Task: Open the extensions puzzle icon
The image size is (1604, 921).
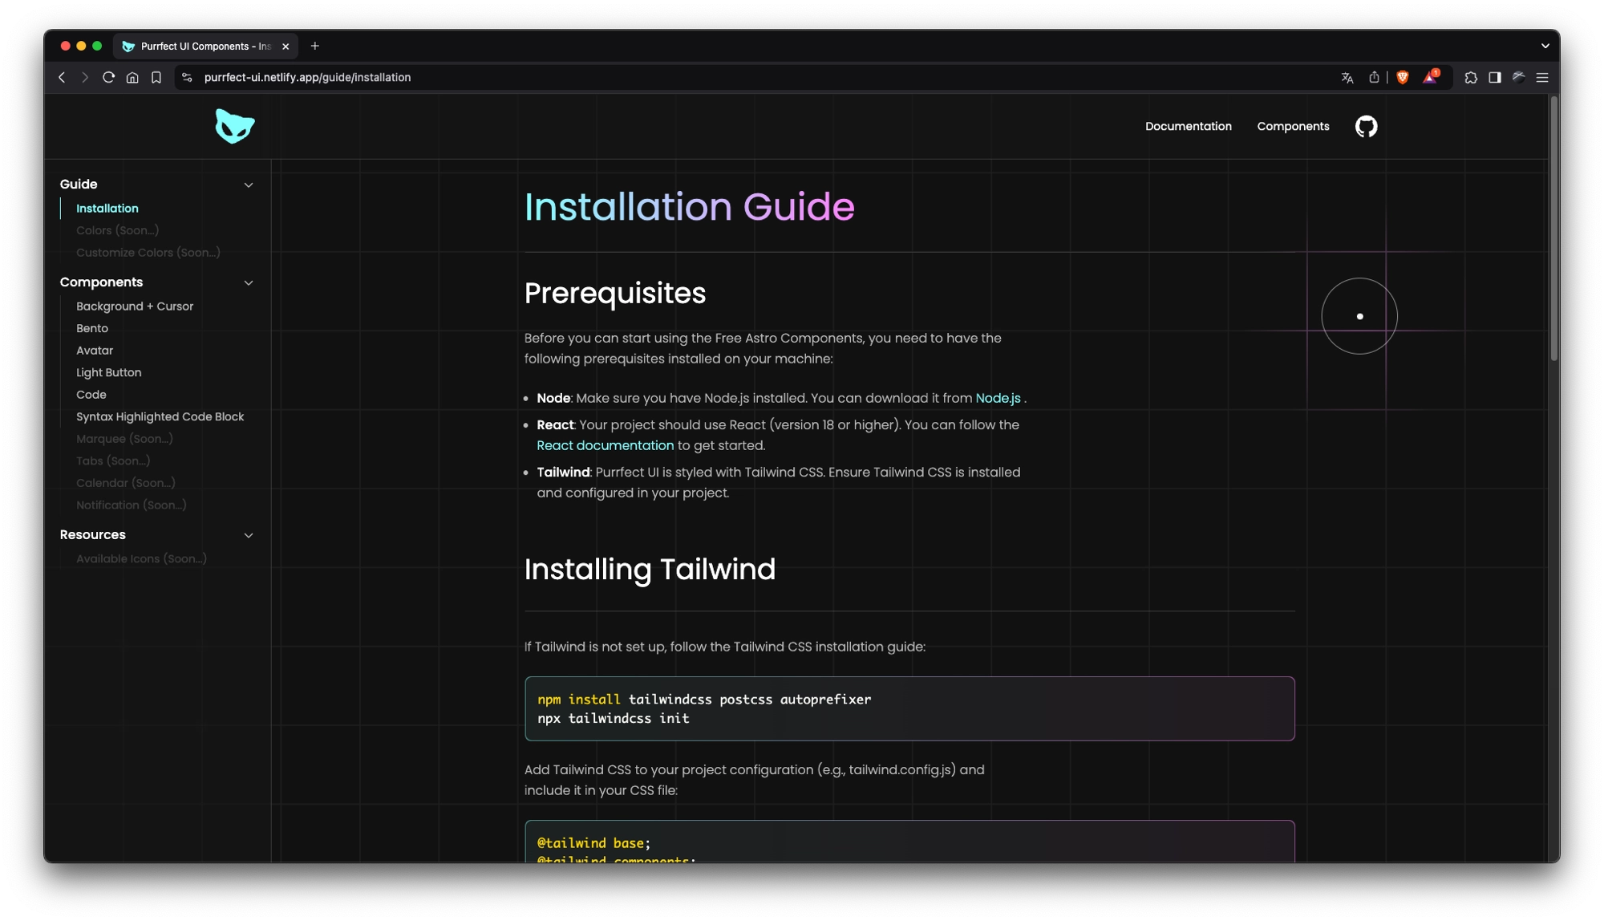Action: (1471, 78)
